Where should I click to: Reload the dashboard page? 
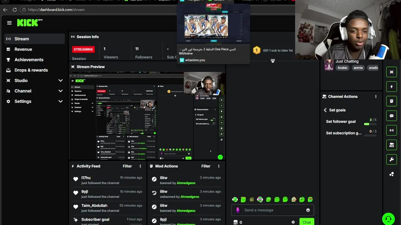coord(14,10)
